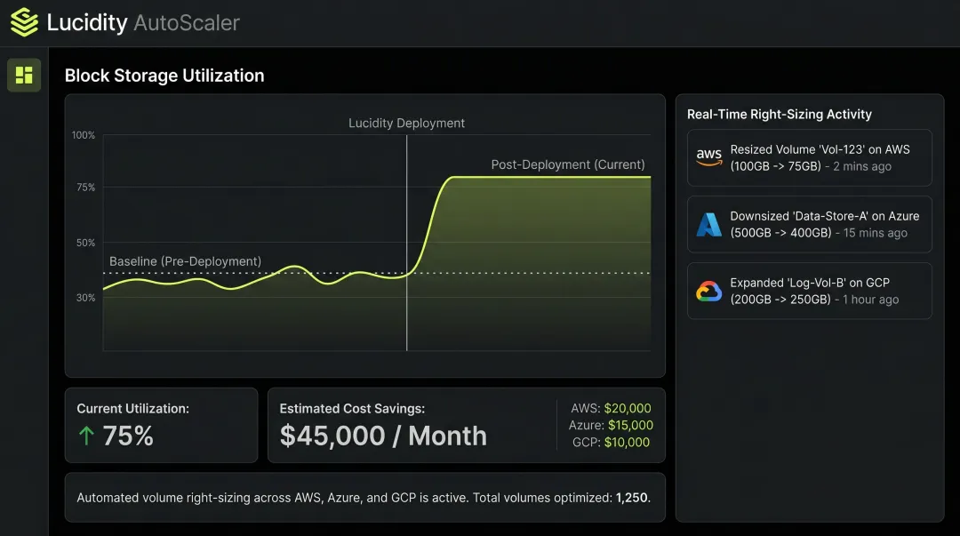Click the 30% axis label
The height and width of the screenshot is (536, 960).
85,298
